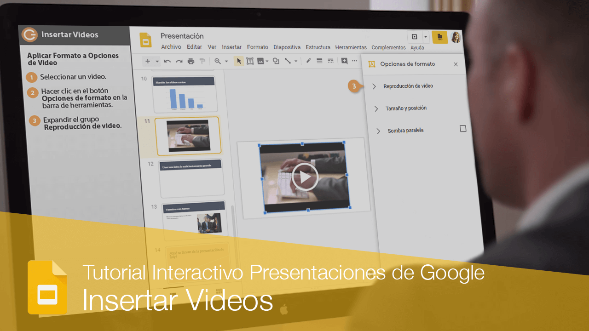Open the Ayuda menu
The image size is (589, 331).
coord(417,47)
